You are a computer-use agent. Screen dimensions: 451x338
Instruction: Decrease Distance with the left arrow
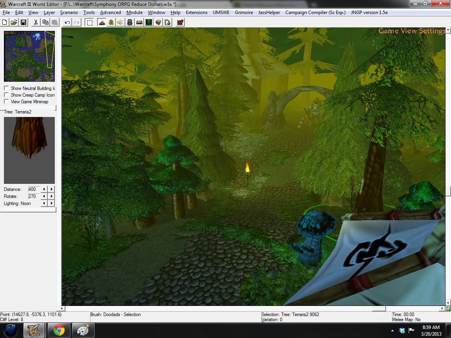[44, 189]
